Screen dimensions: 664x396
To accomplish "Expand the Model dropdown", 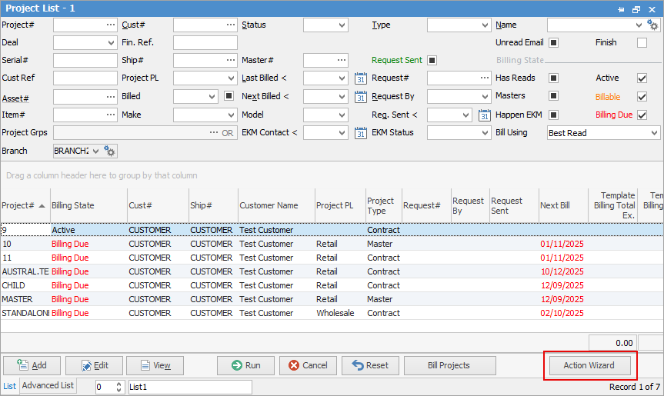I will tap(342, 115).
